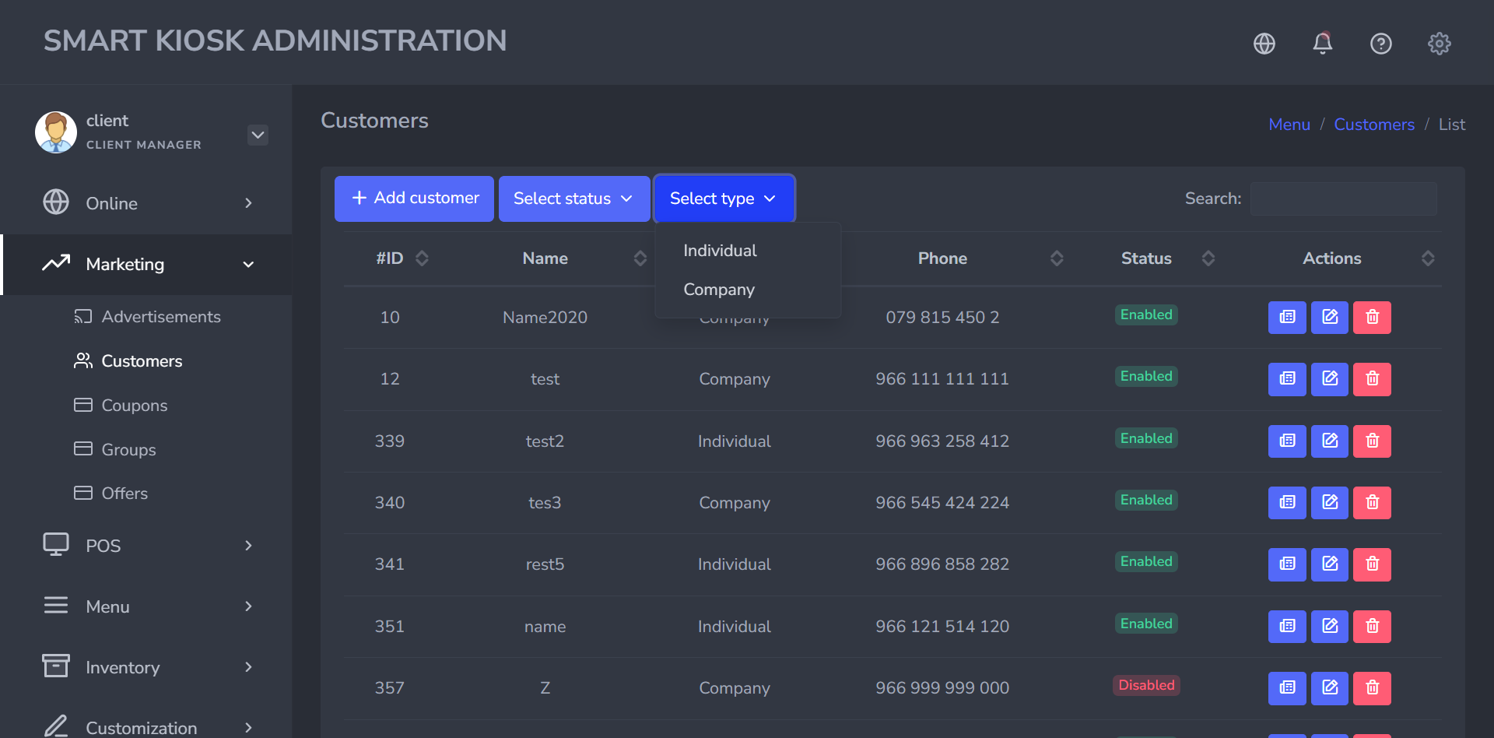Open the language globe icon in header

click(1264, 44)
